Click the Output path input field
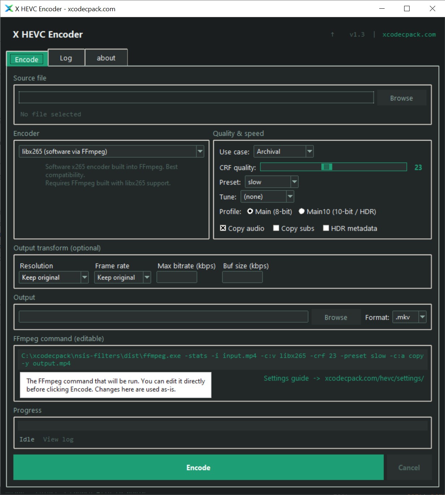The image size is (445, 495). [163, 317]
